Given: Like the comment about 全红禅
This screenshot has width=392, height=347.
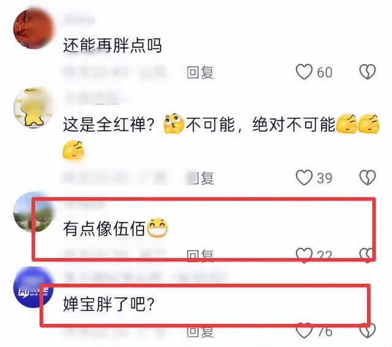Looking at the screenshot, I should click(x=304, y=178).
